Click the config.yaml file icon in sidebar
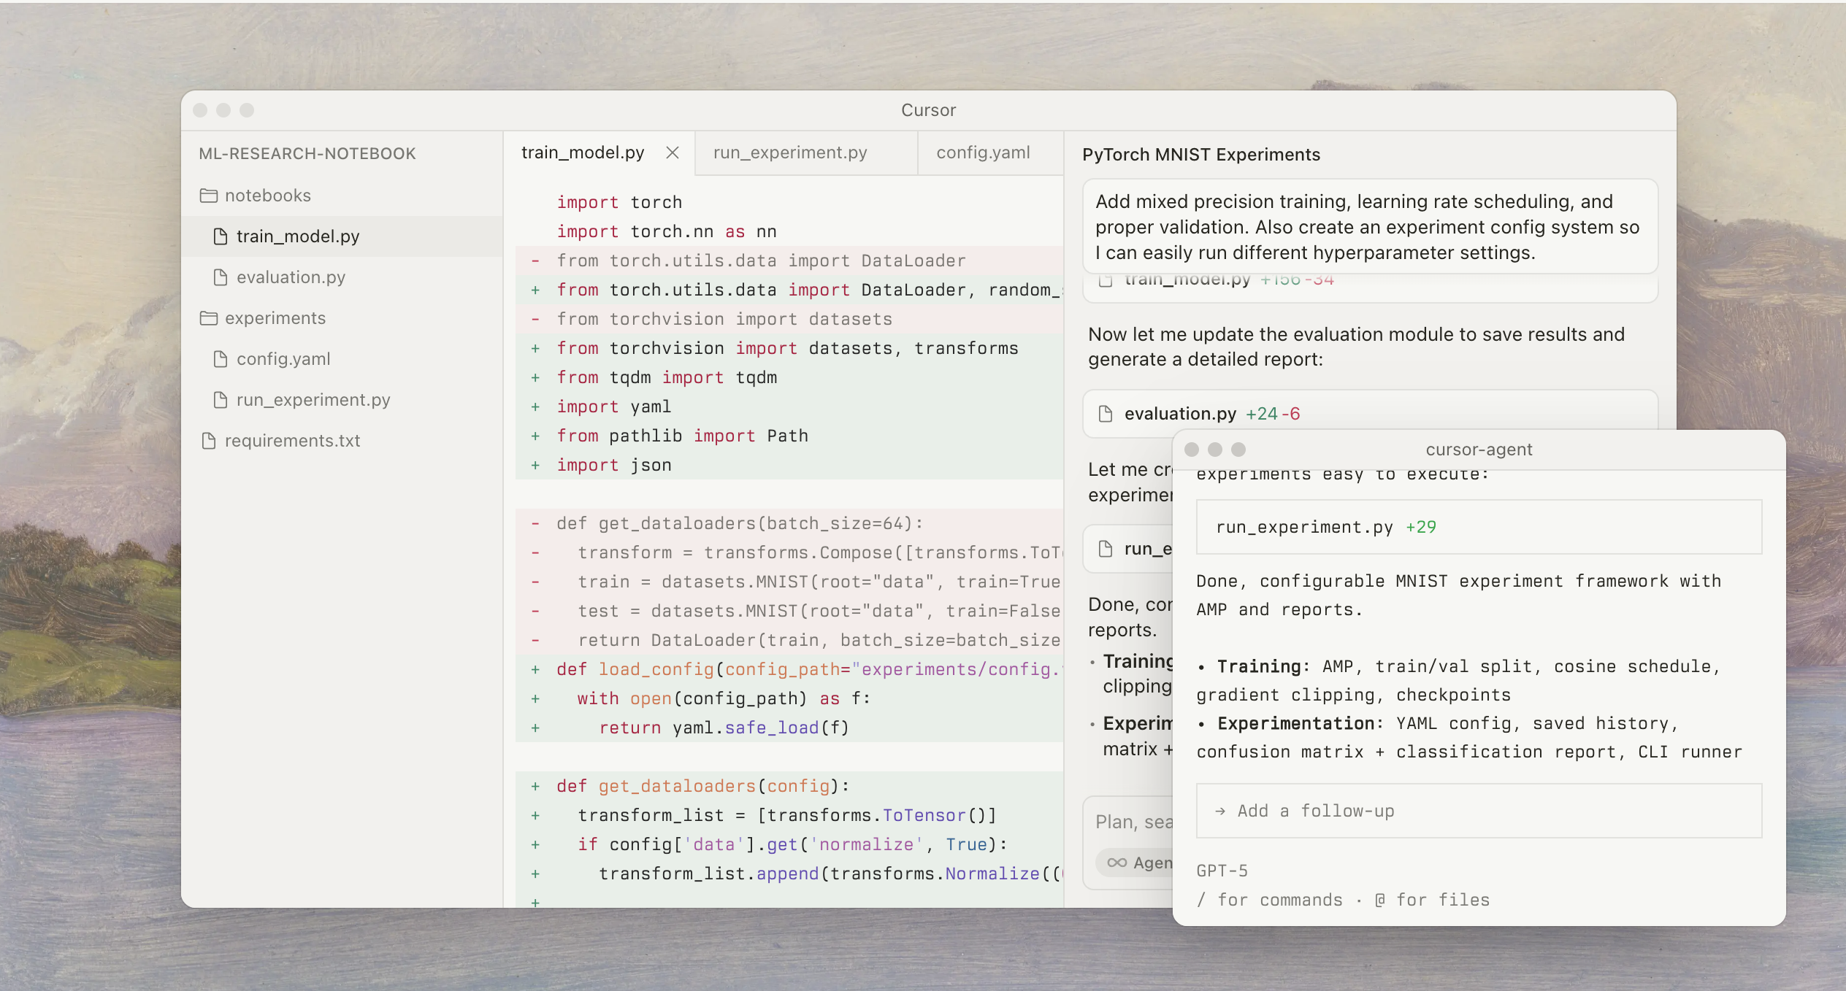The height and width of the screenshot is (991, 1846). (220, 359)
